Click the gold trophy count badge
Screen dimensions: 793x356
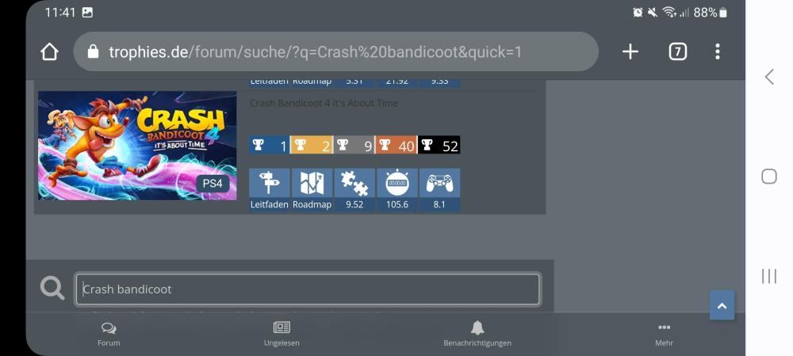pos(312,146)
